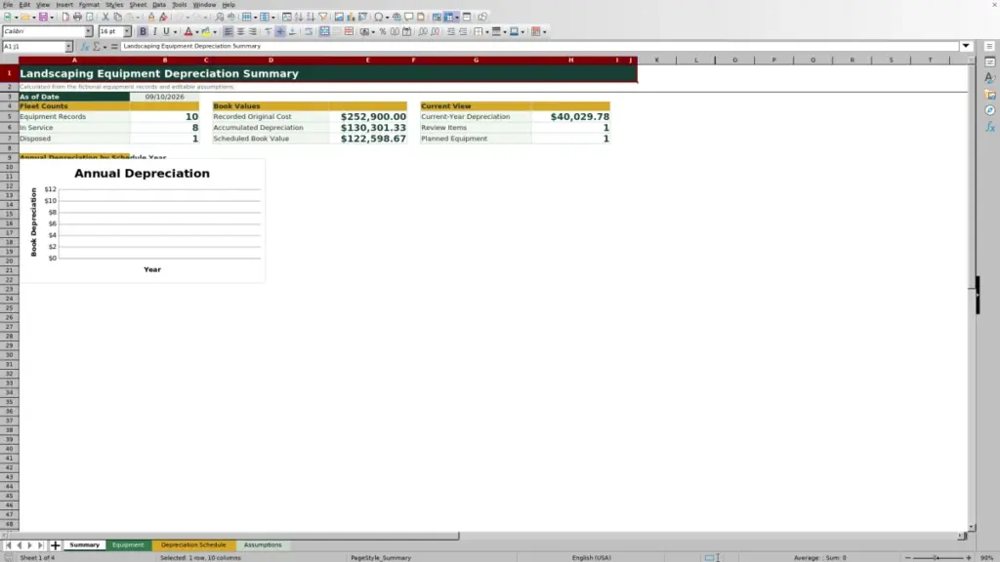Select the Annual Depreciation chart
The width and height of the screenshot is (1000, 562).
(x=143, y=221)
